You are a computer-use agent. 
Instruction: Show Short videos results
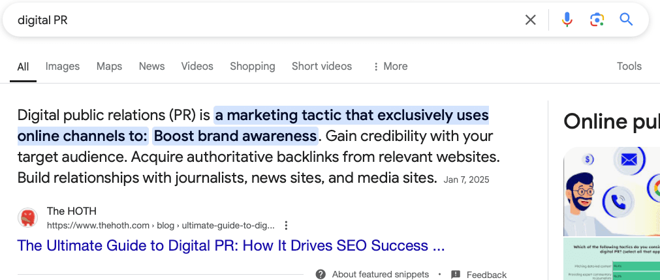[321, 66]
